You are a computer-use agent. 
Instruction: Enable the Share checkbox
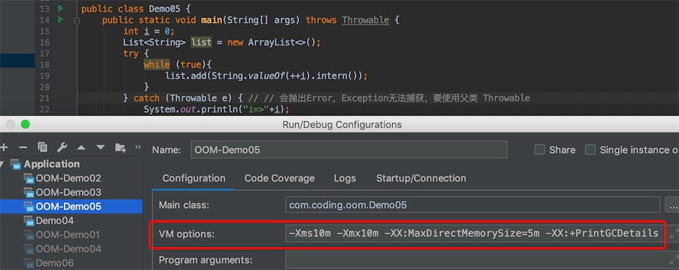click(x=539, y=150)
